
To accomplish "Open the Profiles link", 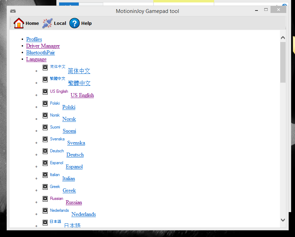I will (34, 39).
